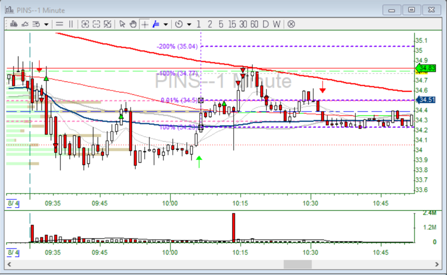Add a horizontal line with the toolbar tool

click(59, 24)
